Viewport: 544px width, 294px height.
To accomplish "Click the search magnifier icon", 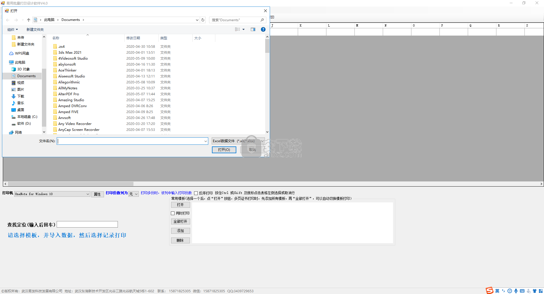I will tap(262, 20).
